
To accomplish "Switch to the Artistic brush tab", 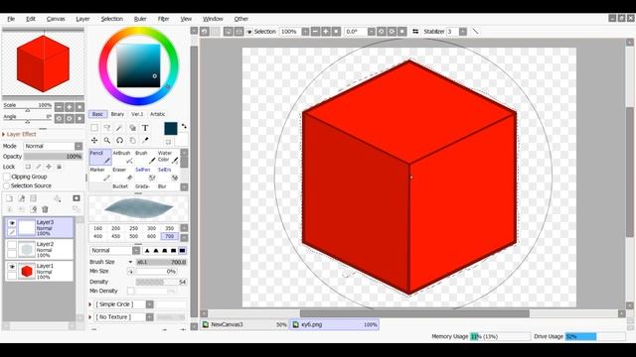I will 158,114.
